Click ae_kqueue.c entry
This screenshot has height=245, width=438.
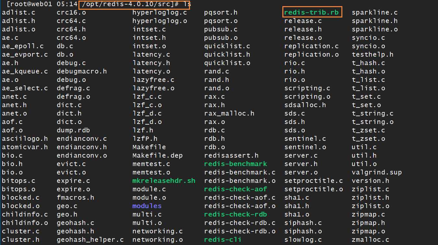pos(25,71)
